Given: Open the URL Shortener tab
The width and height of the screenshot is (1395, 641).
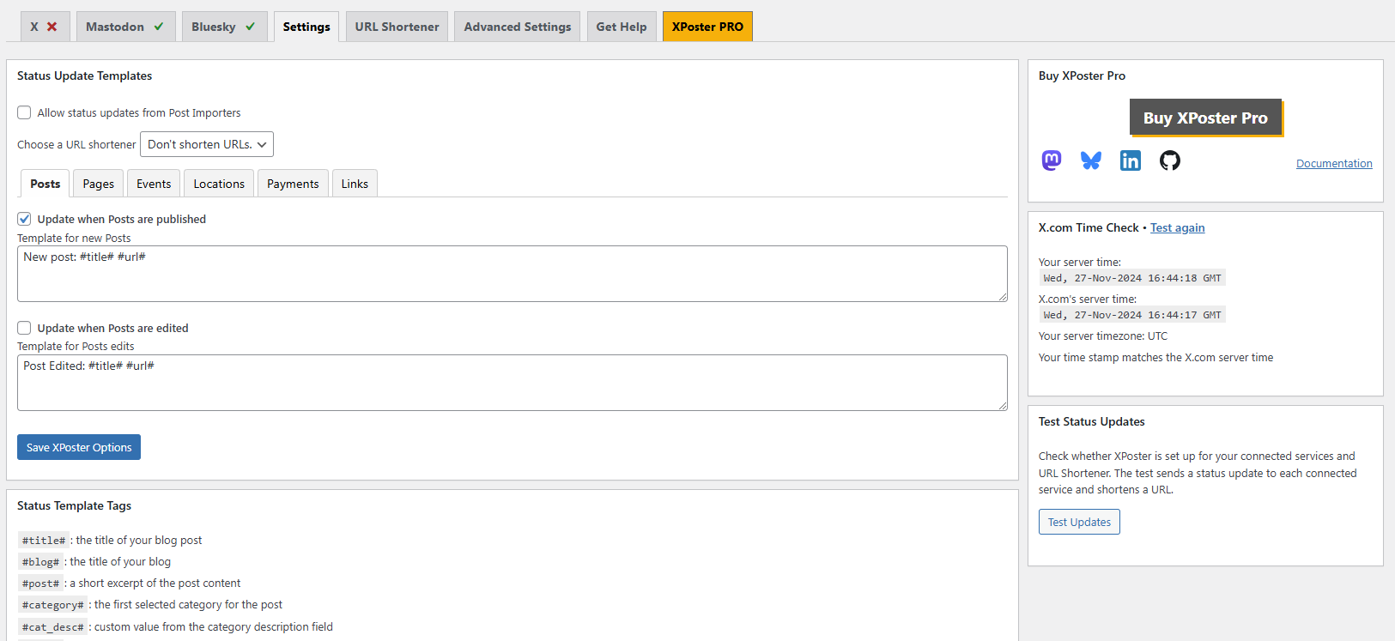Looking at the screenshot, I should pos(397,27).
